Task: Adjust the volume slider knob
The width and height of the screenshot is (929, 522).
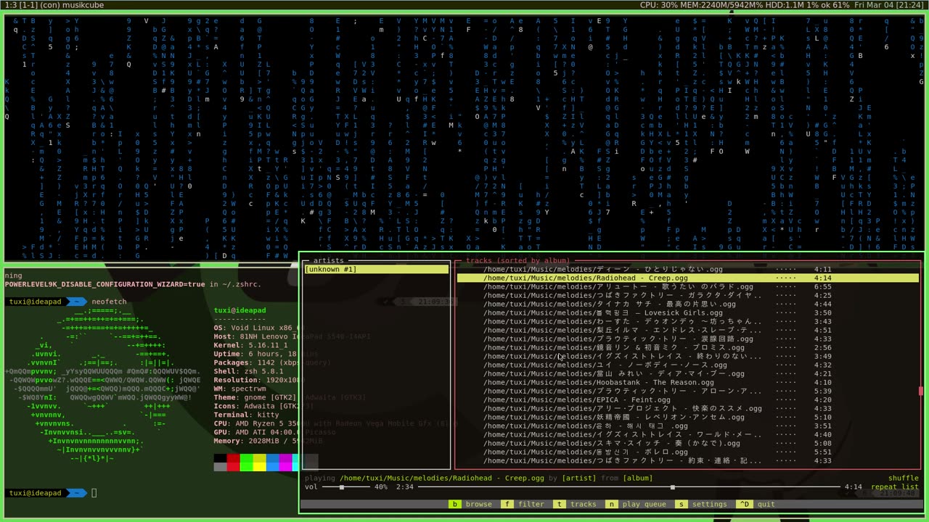Action: pos(341,487)
